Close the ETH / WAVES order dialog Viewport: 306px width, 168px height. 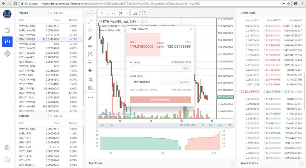coord(191,29)
